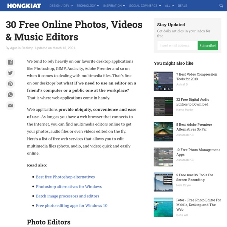227x227 pixels.
Task: Open 5 Free macOS Screen Recording thumbnail
Action: coord(163,182)
